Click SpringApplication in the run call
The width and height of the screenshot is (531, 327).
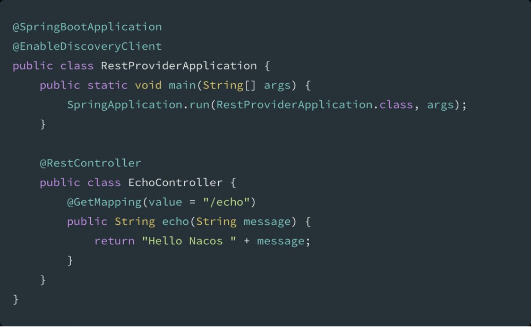(124, 104)
